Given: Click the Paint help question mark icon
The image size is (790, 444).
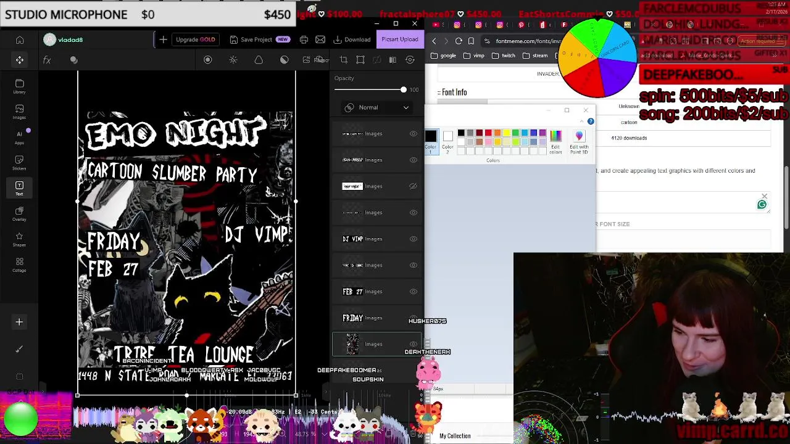Looking at the screenshot, I should (591, 121).
